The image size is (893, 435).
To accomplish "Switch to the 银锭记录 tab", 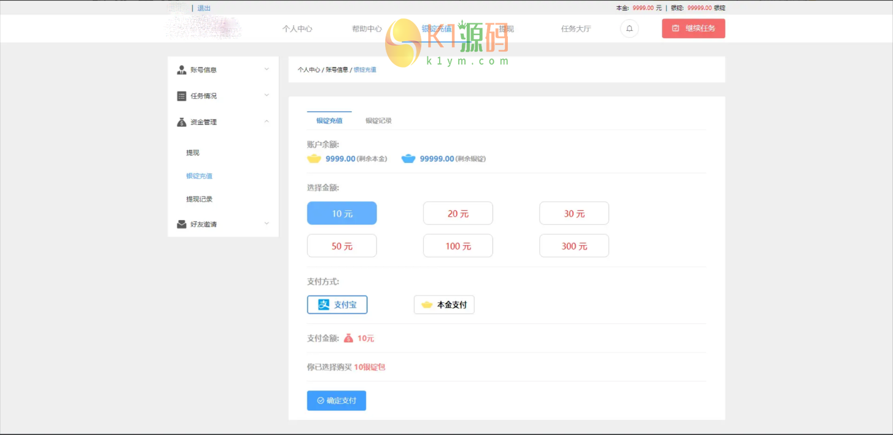I will pyautogui.click(x=378, y=121).
